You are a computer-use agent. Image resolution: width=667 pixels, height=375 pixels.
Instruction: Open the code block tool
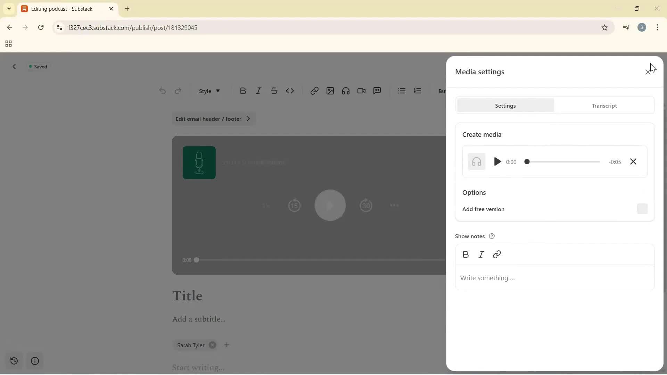pos(290,91)
